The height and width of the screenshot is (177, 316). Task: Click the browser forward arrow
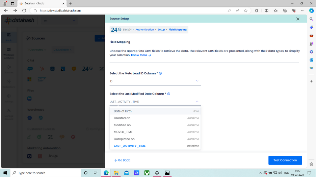[15, 11]
